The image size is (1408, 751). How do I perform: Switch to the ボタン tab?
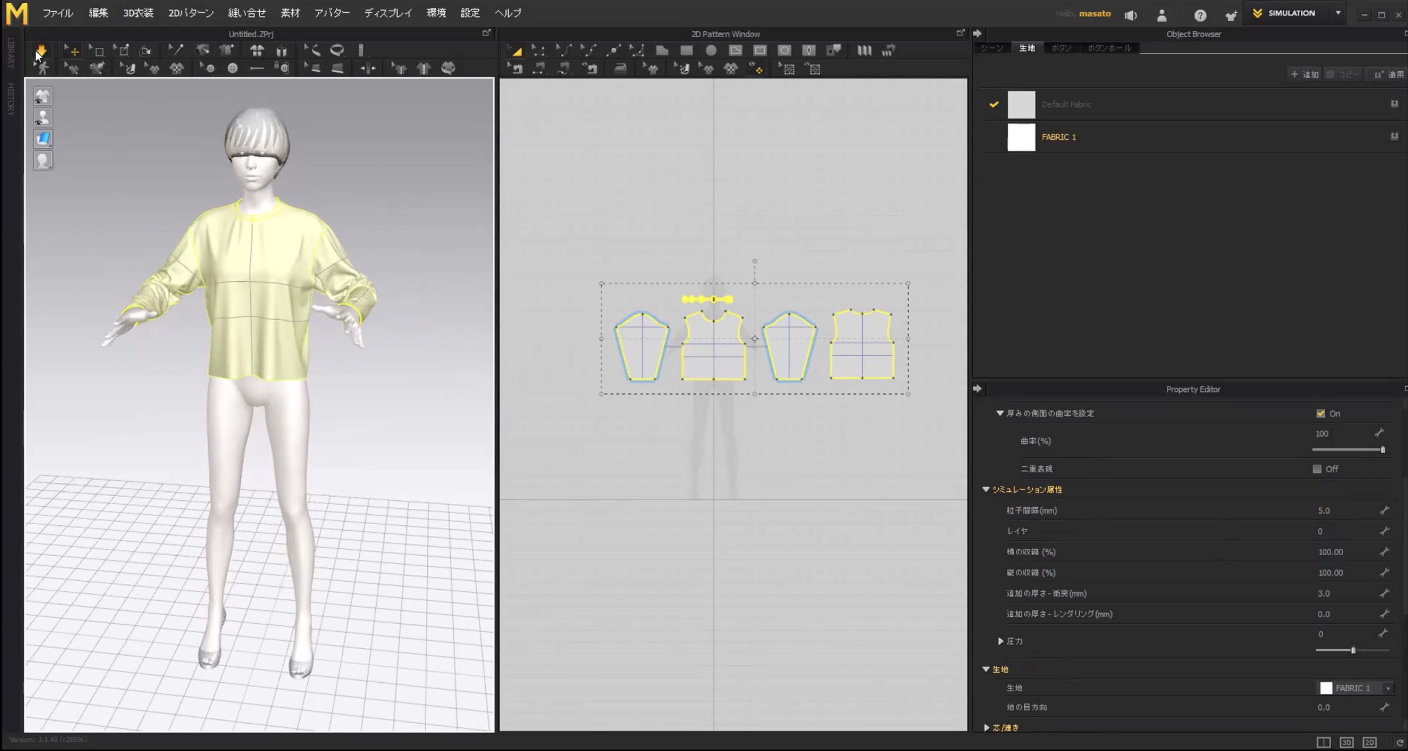click(x=1061, y=48)
